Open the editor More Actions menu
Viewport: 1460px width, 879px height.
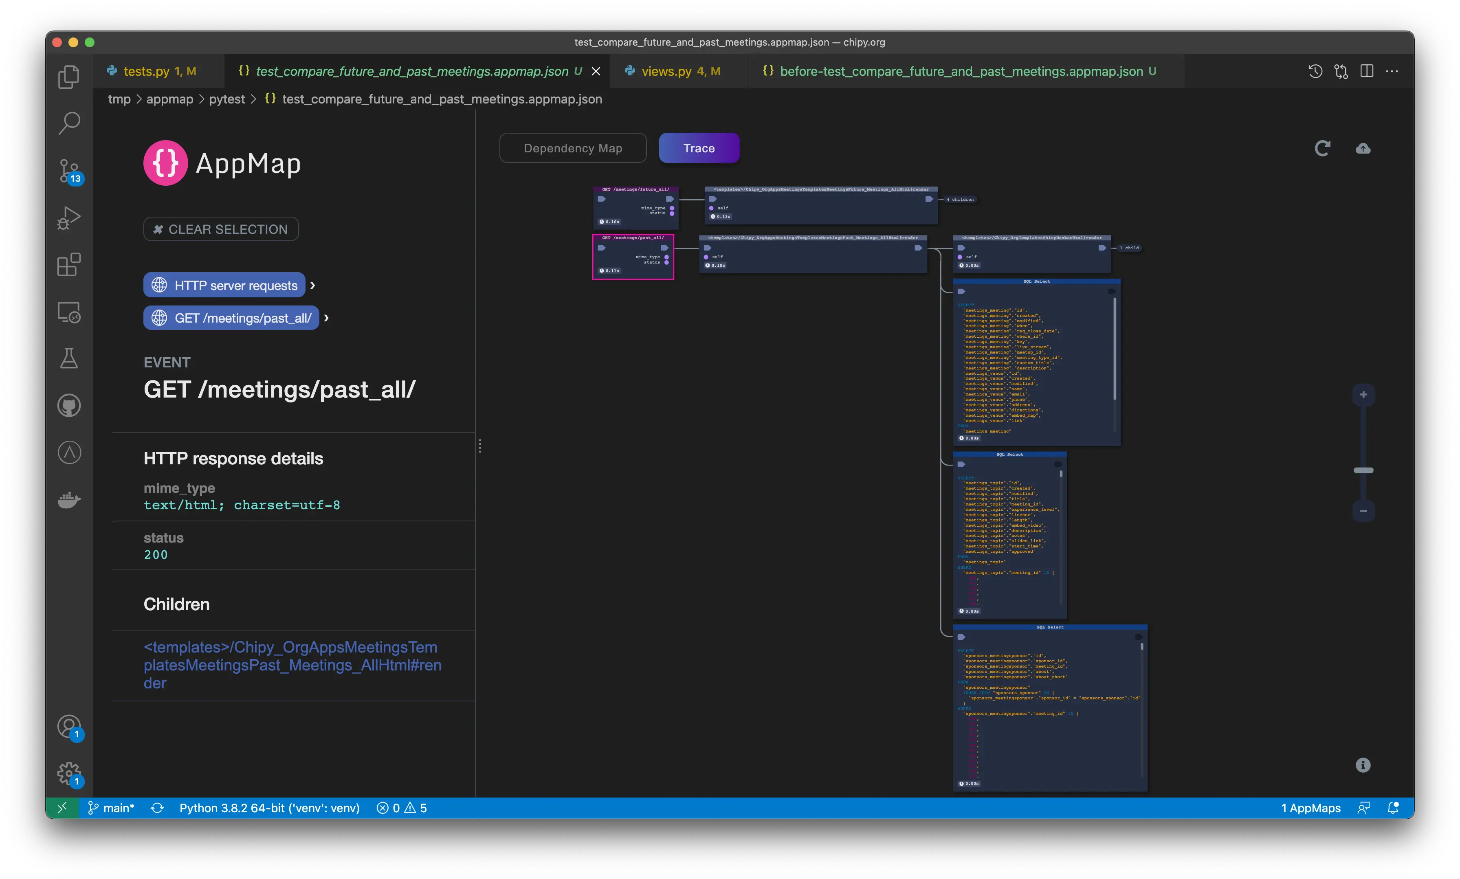tap(1392, 71)
